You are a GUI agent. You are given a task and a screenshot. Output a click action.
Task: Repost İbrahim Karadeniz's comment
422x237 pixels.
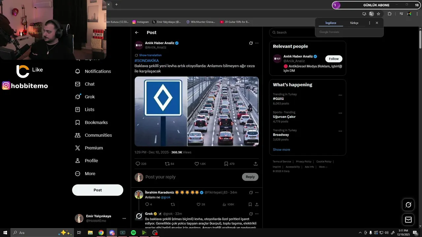(x=173, y=204)
